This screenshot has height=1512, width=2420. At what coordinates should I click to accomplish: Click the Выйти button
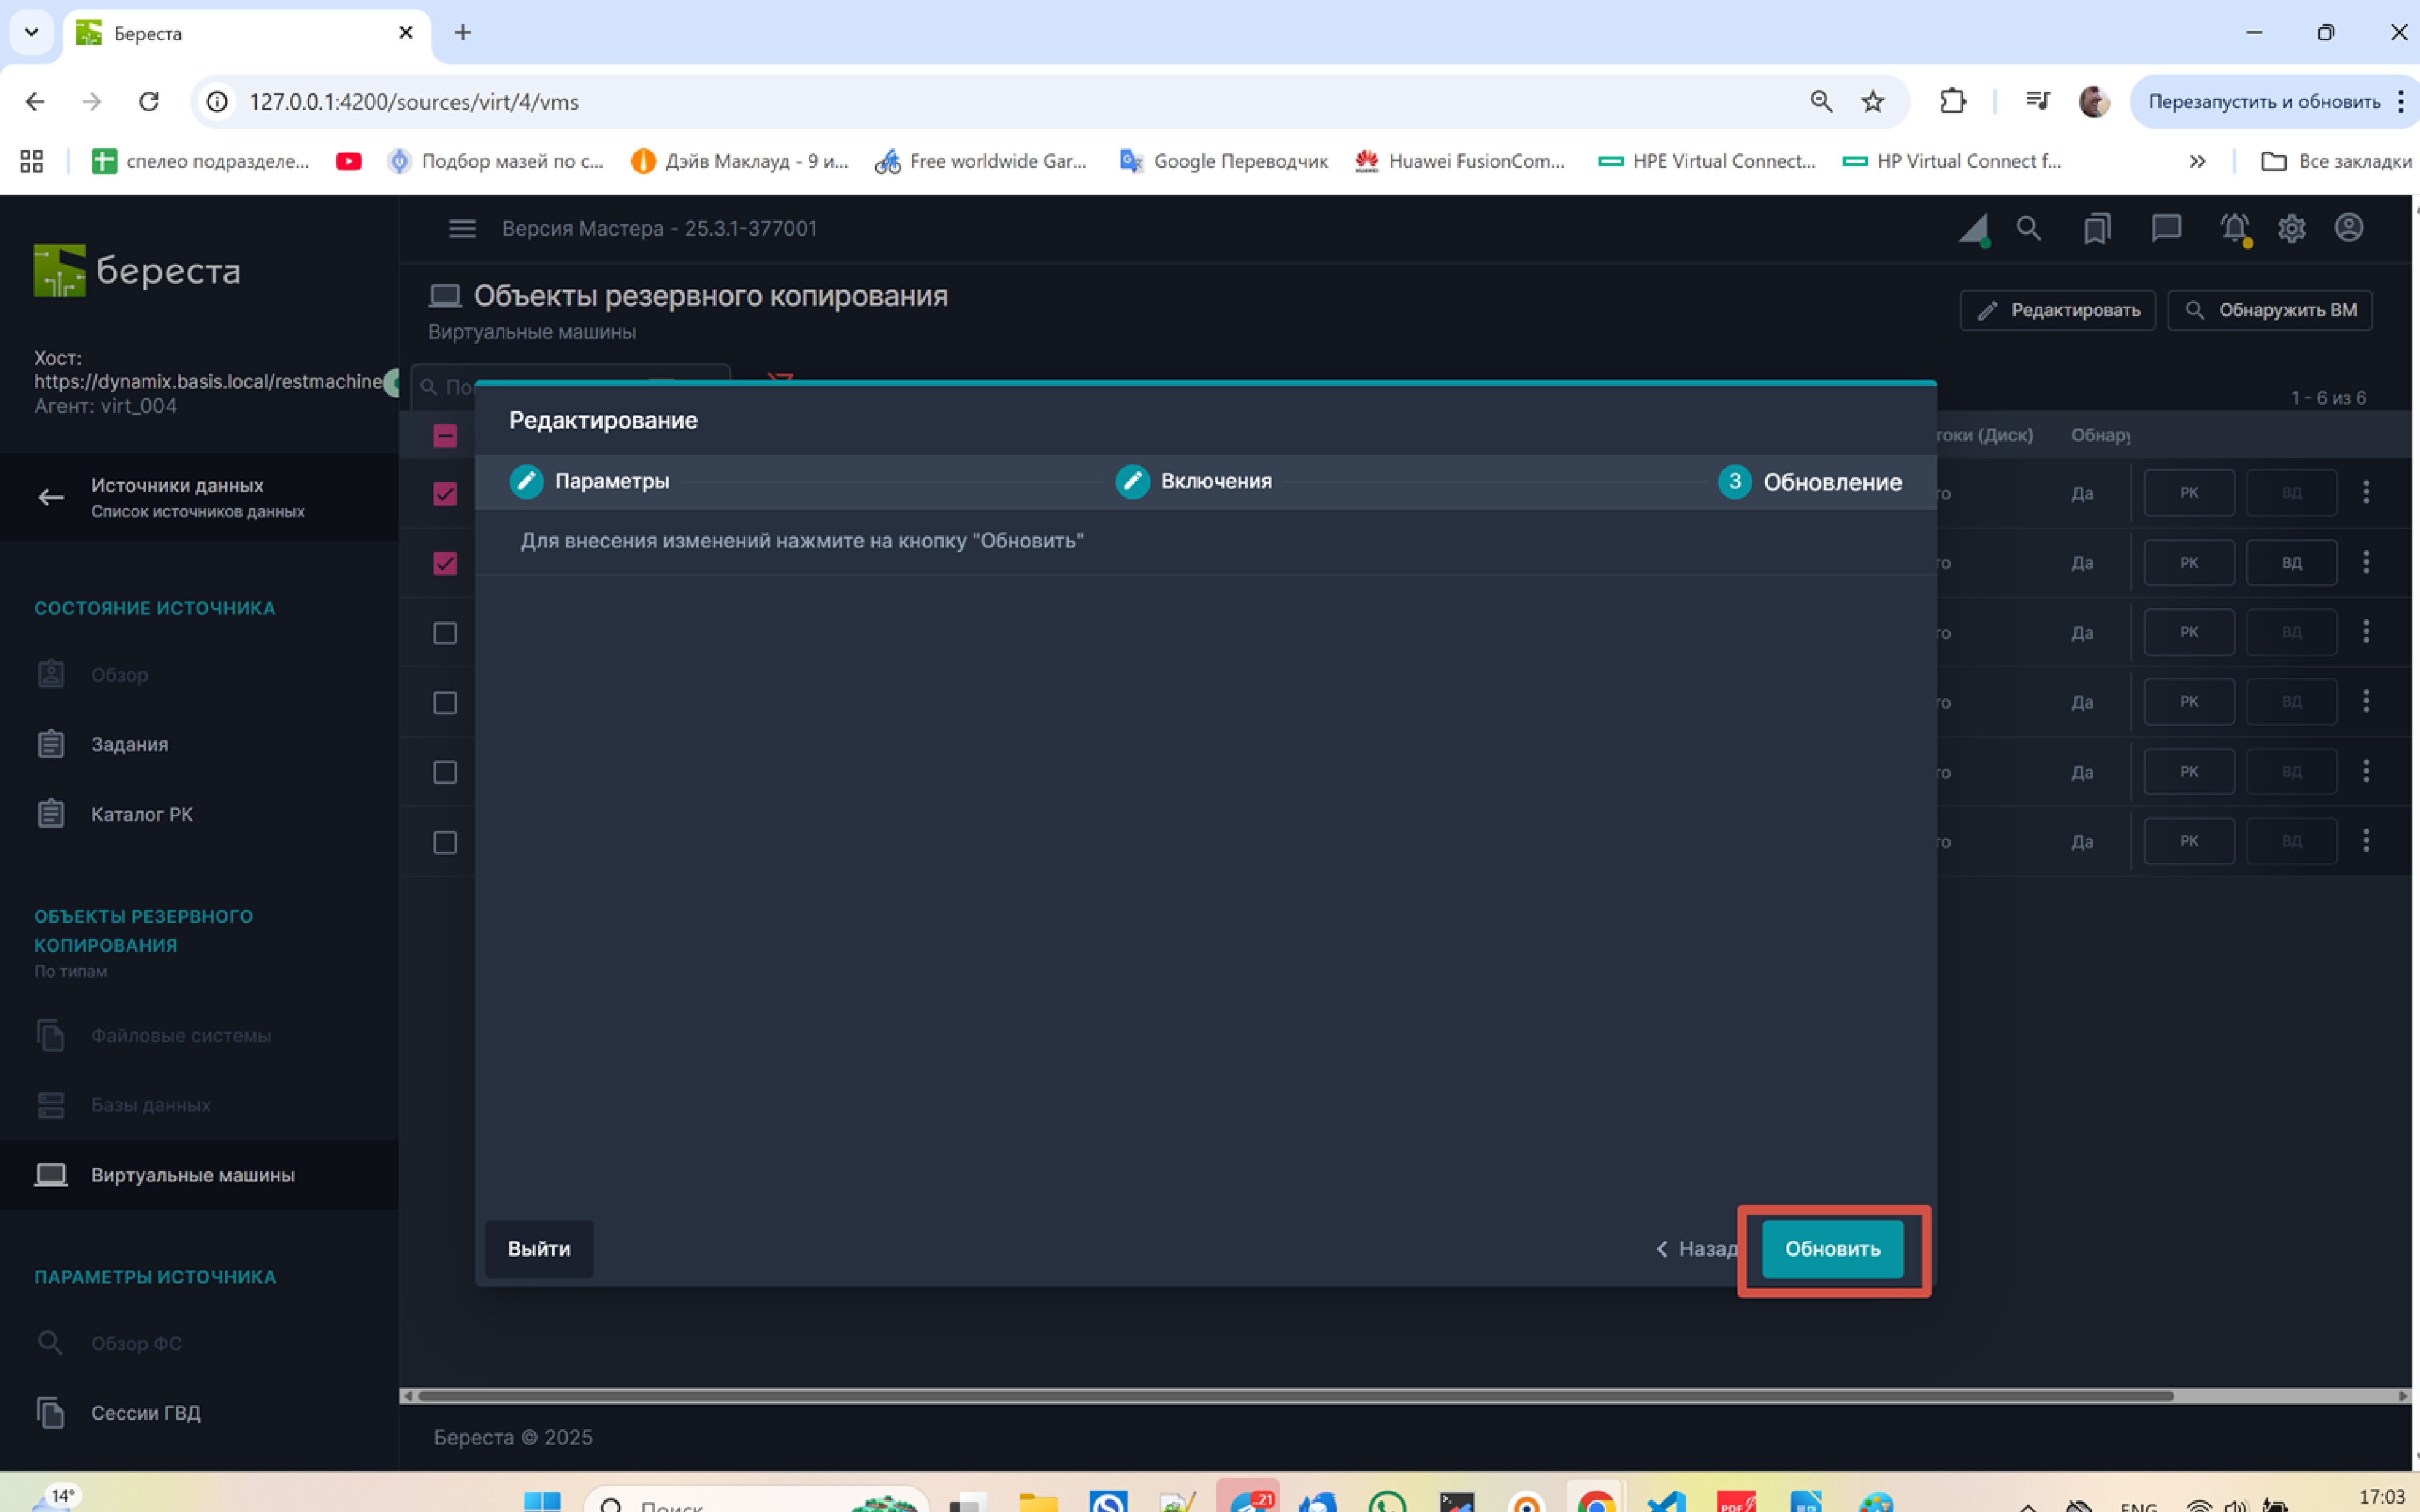[x=539, y=1248]
